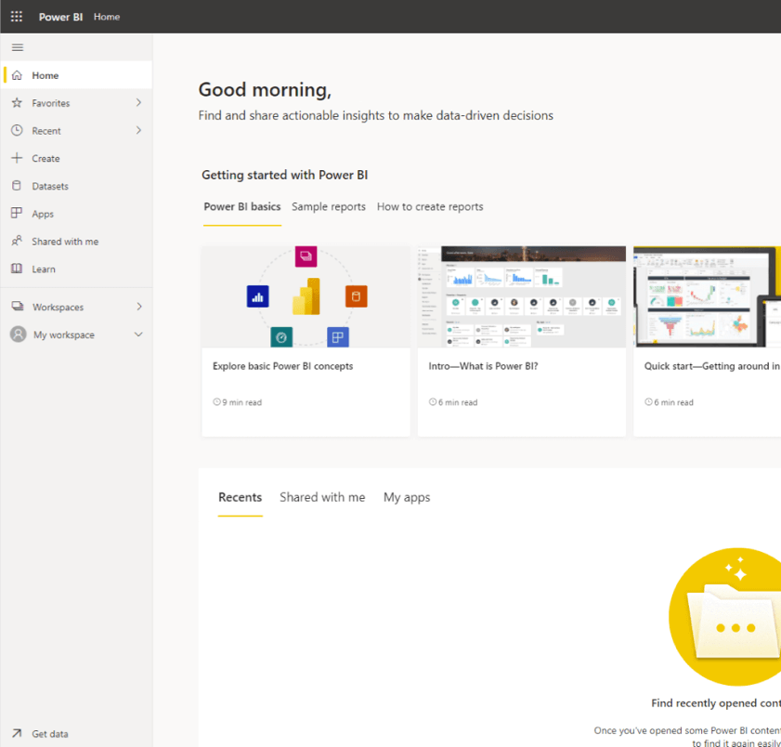The width and height of the screenshot is (781, 747).
Task: Switch to the How to create reports tab
Action: click(430, 206)
